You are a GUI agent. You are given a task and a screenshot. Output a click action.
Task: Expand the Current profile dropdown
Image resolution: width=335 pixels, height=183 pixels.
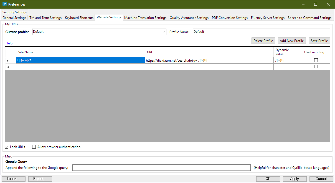pyautogui.click(x=164, y=32)
